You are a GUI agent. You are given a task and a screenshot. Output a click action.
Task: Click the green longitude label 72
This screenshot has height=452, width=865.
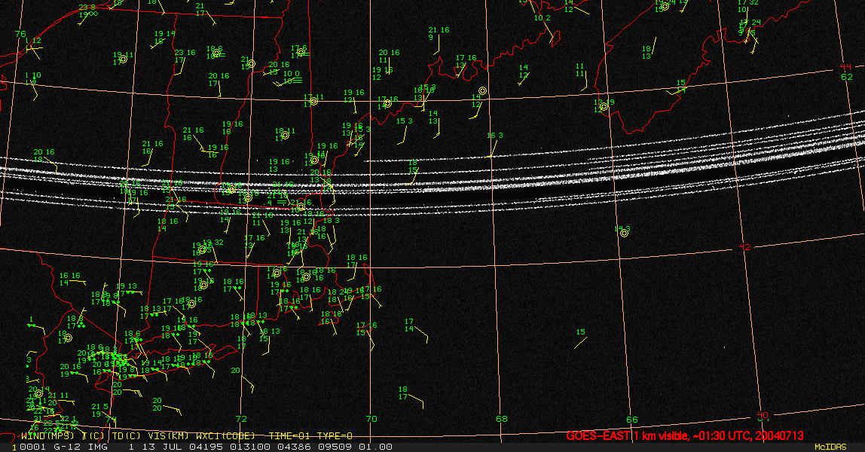pos(241,419)
